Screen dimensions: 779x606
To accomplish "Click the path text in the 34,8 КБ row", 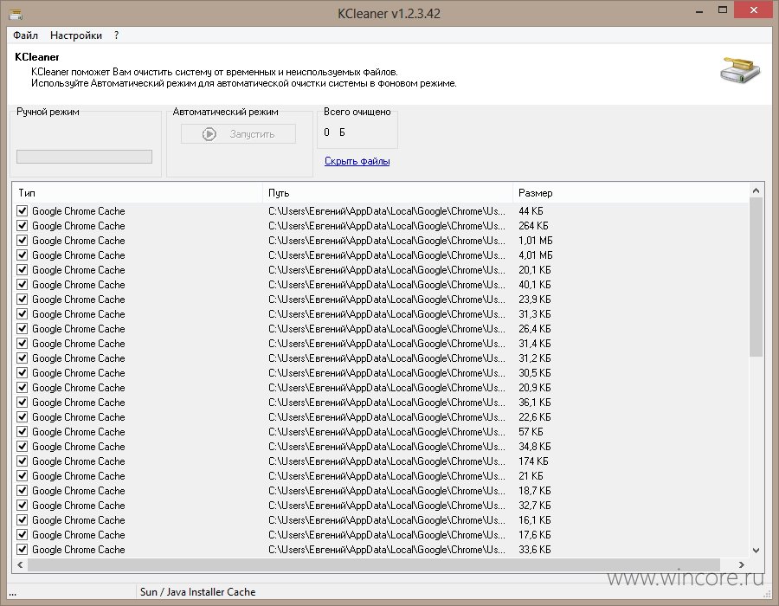I will 387,447.
